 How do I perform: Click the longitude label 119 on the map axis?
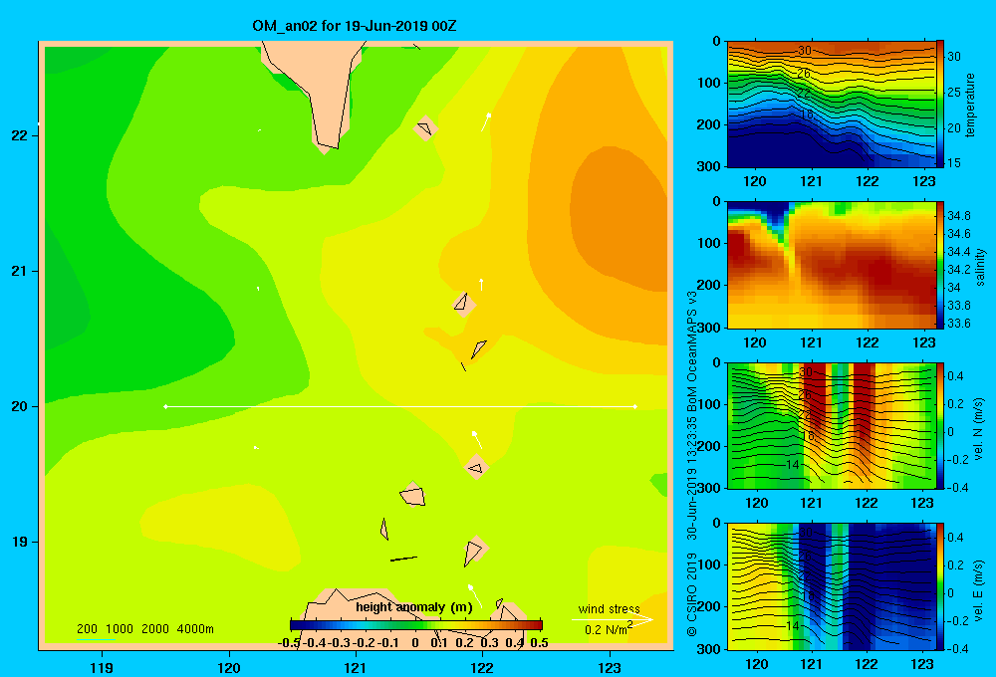102,667
